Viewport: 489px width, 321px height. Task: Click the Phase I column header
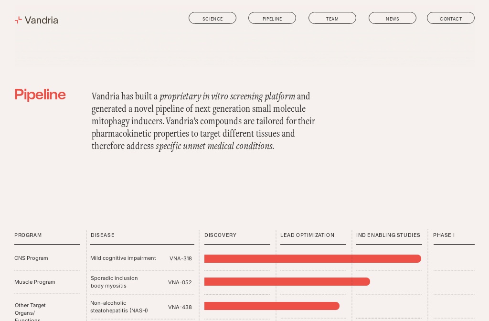click(x=444, y=235)
